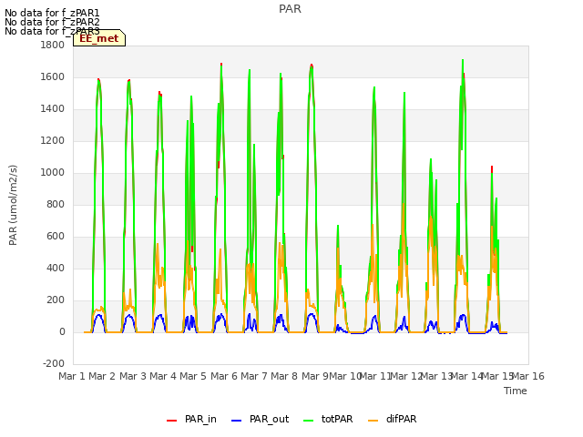
Task: Click the -200 y-axis tick label
Action: tap(54, 364)
